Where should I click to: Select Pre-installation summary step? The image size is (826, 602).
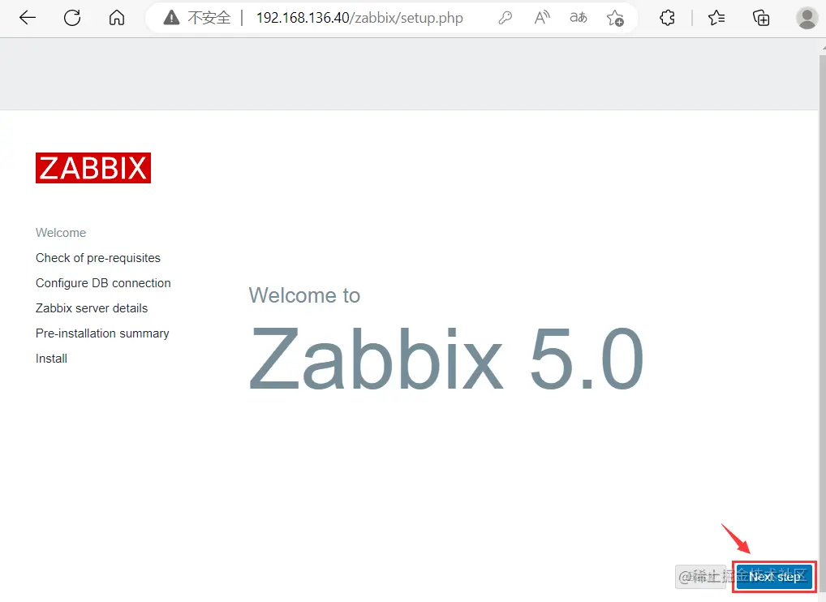tap(102, 333)
